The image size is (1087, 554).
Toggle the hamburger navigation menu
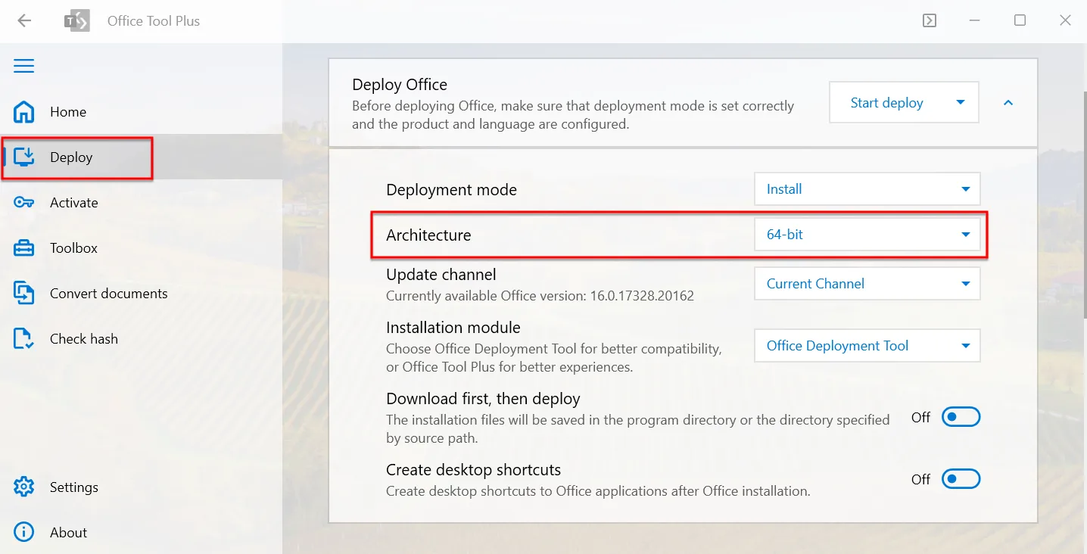24,67
